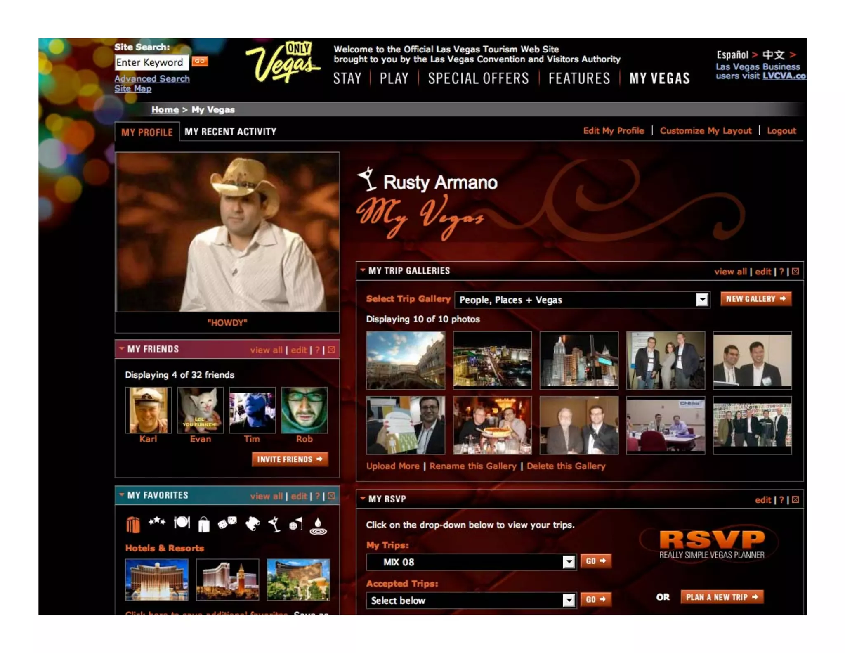Select the shopping bag favorites icon
Viewport: 845px width, 653px height.
[x=204, y=524]
